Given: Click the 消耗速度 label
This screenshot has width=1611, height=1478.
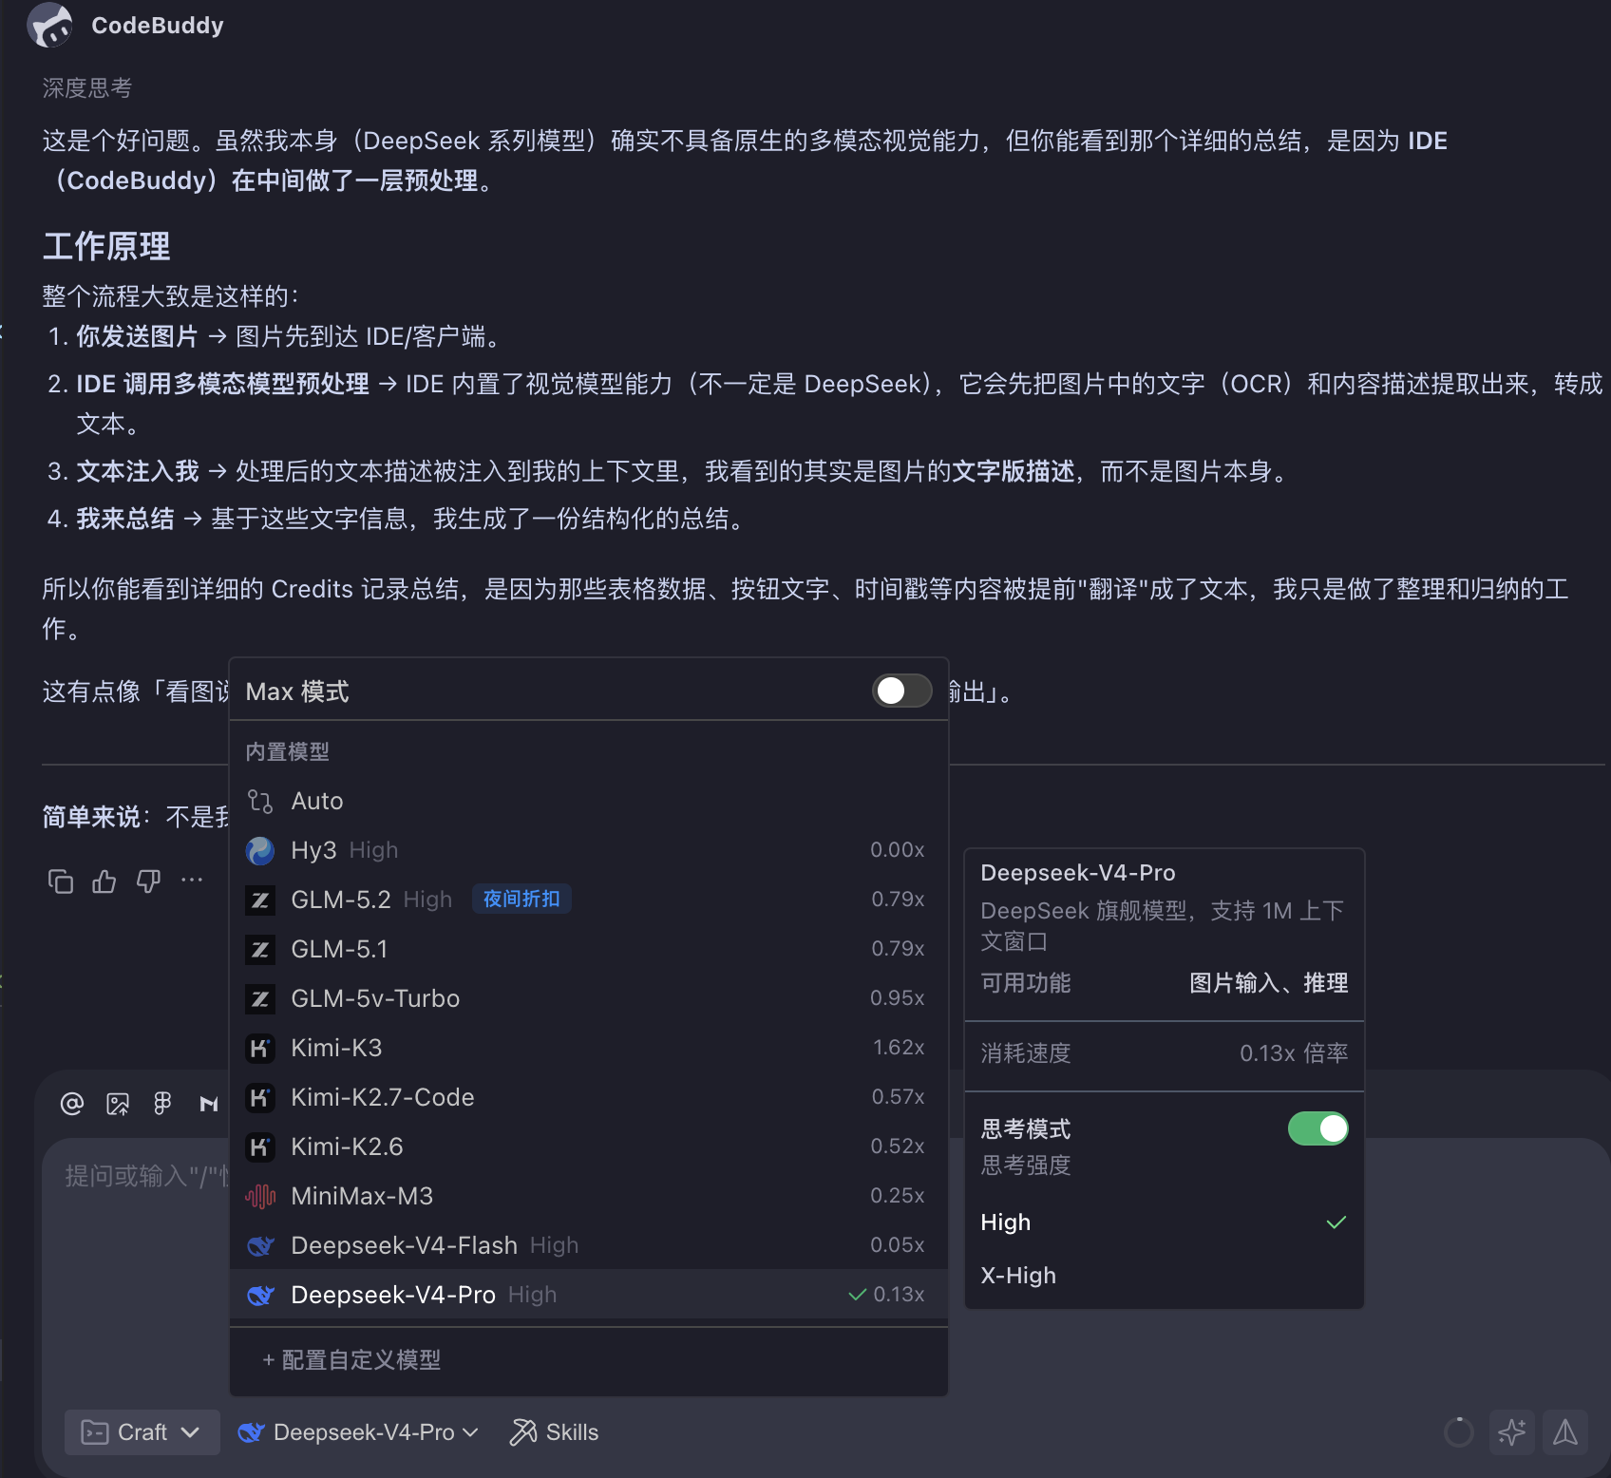Looking at the screenshot, I should point(1026,1053).
